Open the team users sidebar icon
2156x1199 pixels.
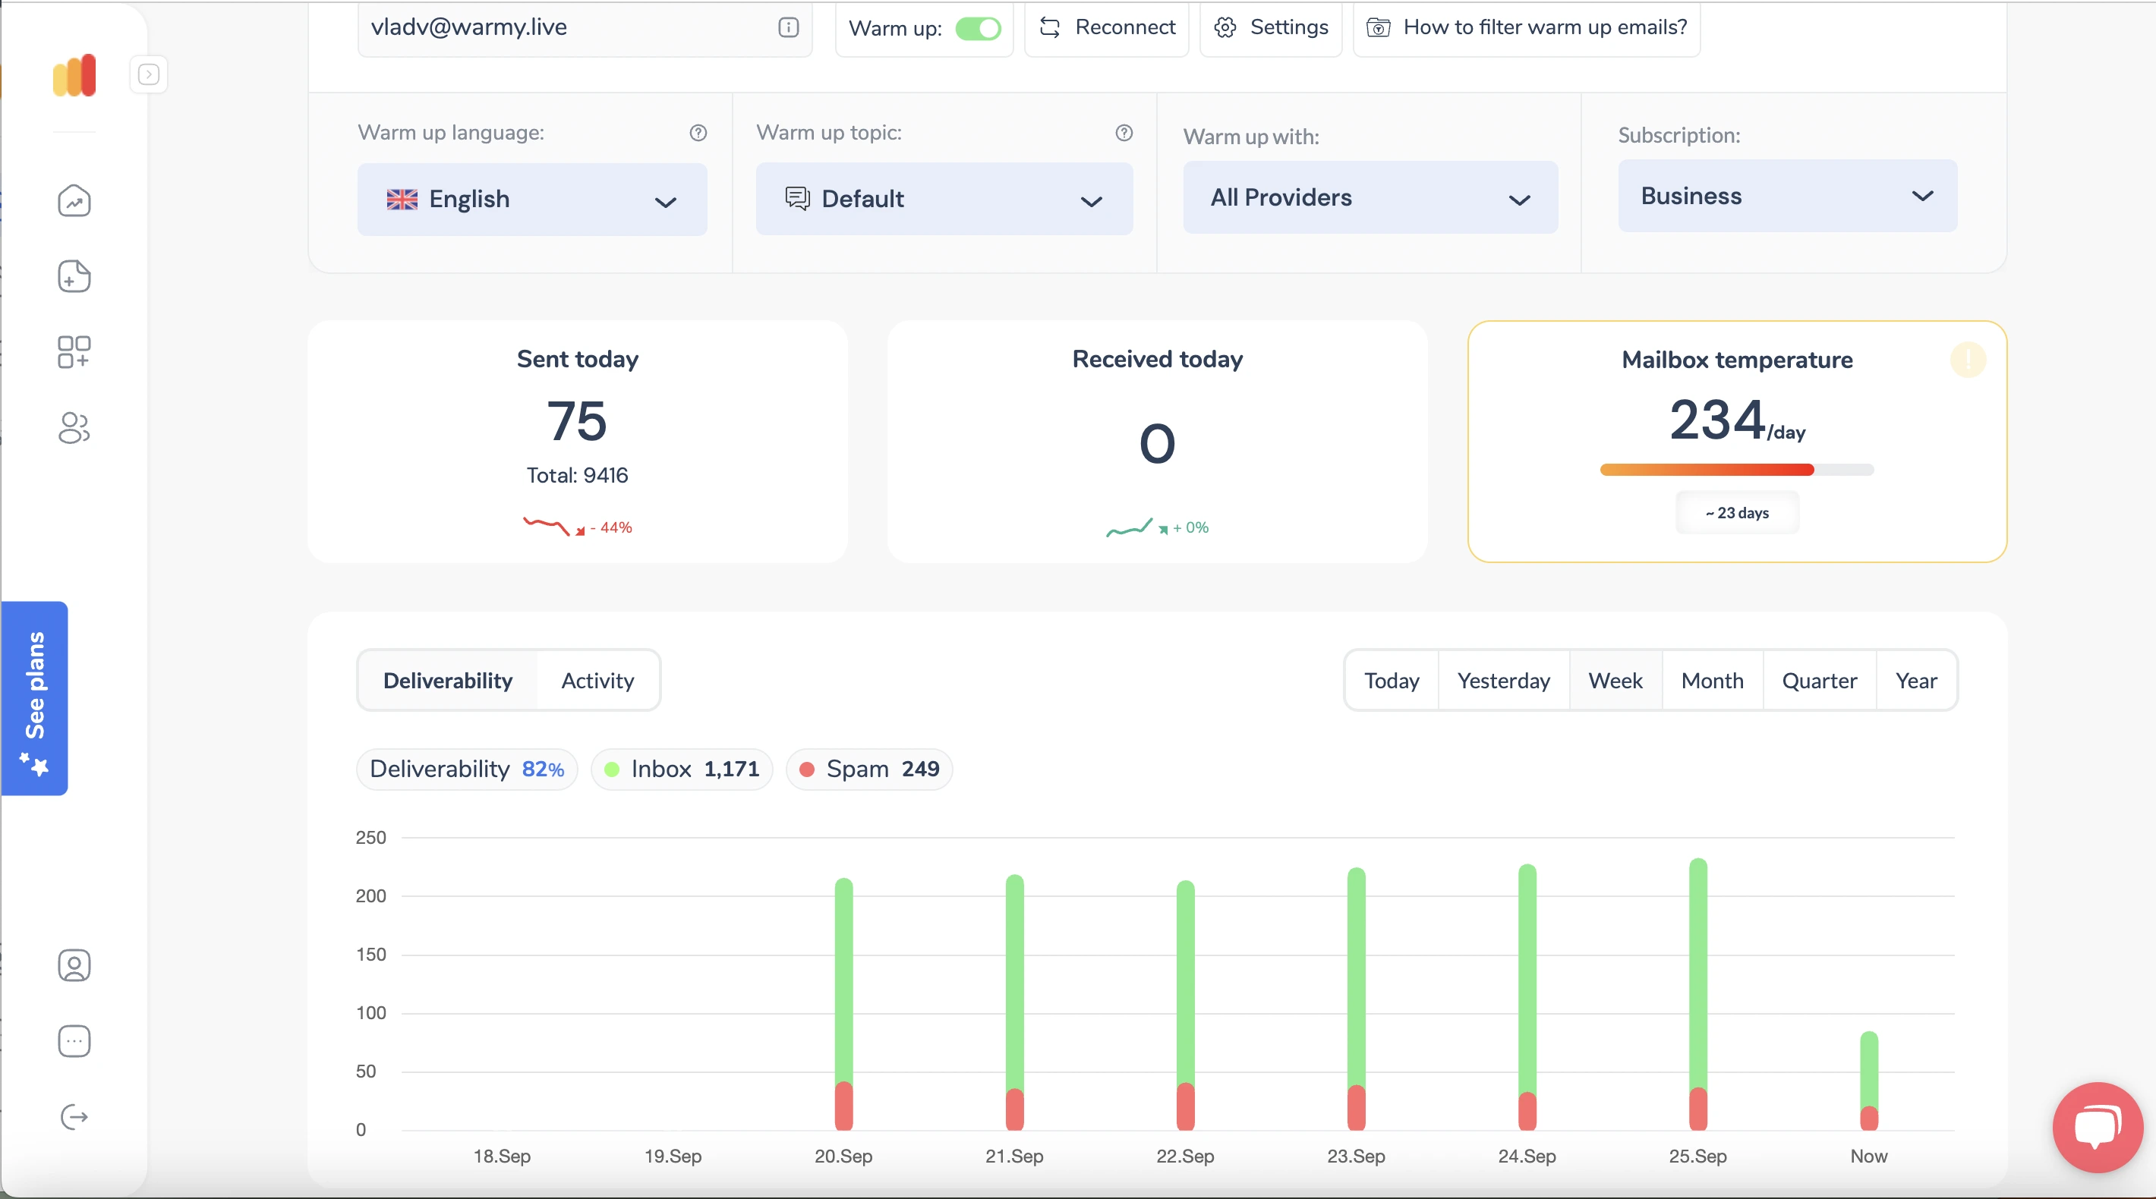(x=74, y=429)
